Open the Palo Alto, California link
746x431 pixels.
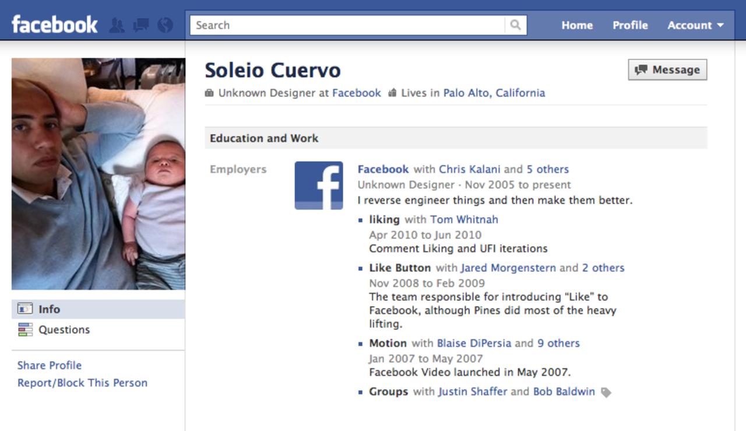click(x=494, y=93)
